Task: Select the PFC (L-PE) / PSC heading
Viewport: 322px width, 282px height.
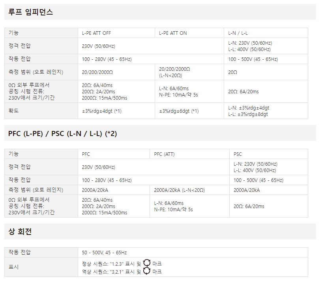Action: (62, 134)
